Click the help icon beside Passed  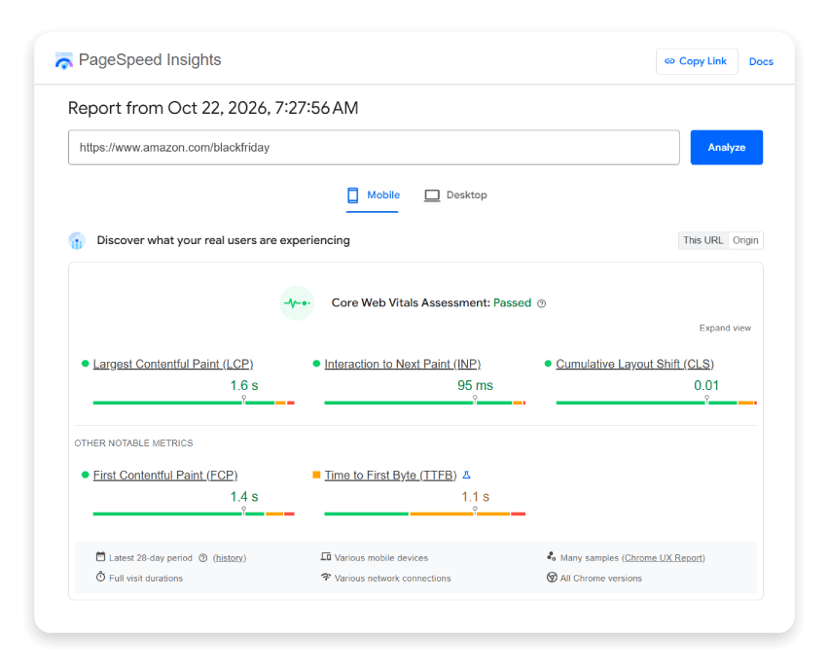(x=541, y=303)
